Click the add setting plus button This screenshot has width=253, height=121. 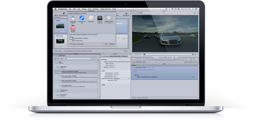click(94, 59)
